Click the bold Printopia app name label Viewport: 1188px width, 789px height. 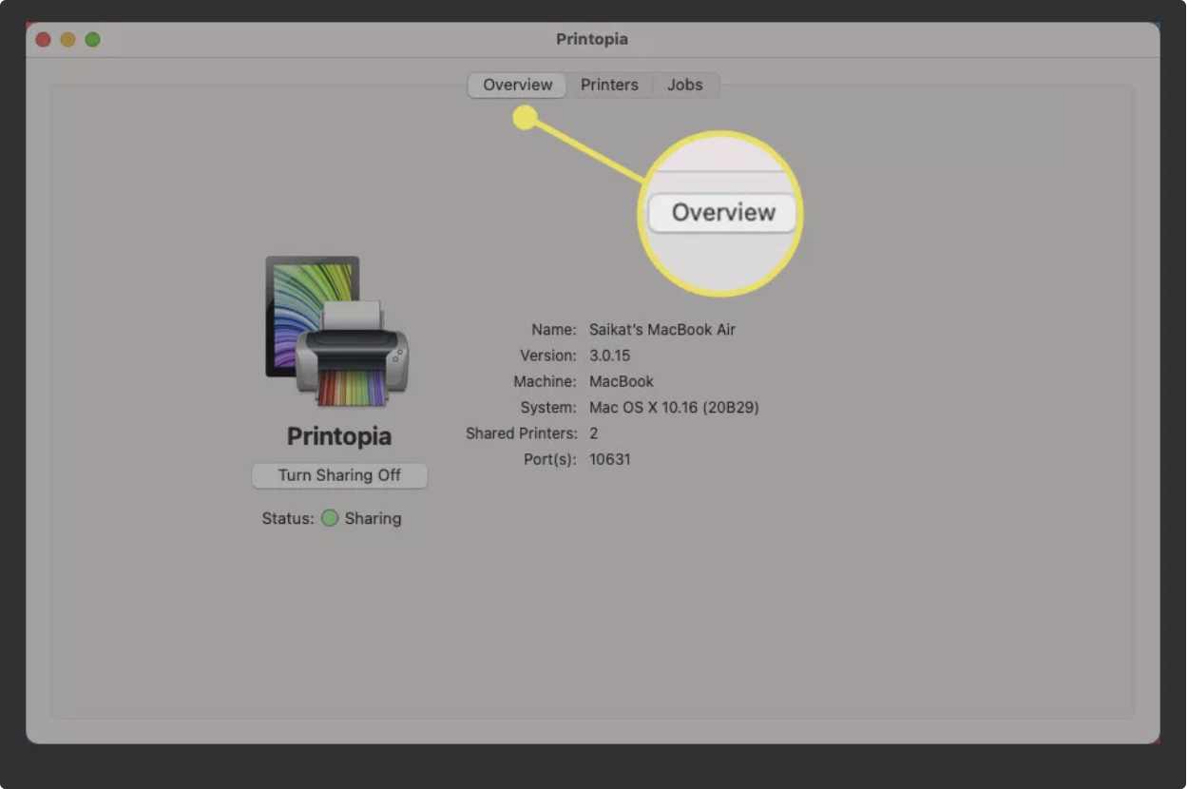pyautogui.click(x=339, y=436)
